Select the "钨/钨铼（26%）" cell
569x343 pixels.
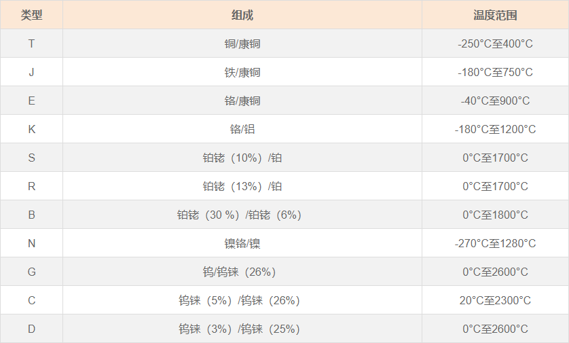click(239, 272)
